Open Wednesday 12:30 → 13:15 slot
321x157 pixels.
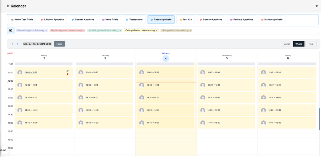(x=165, y=85)
